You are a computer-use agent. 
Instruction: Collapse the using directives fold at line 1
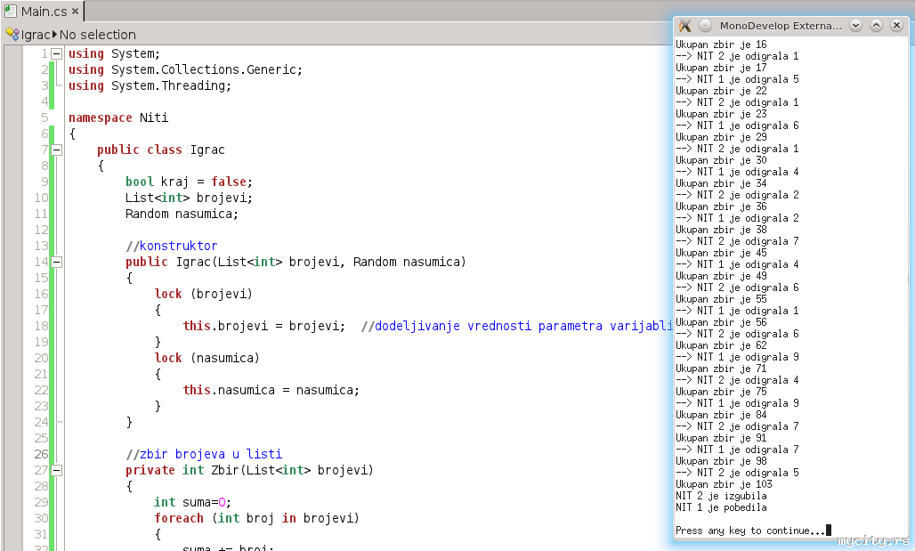(x=57, y=54)
